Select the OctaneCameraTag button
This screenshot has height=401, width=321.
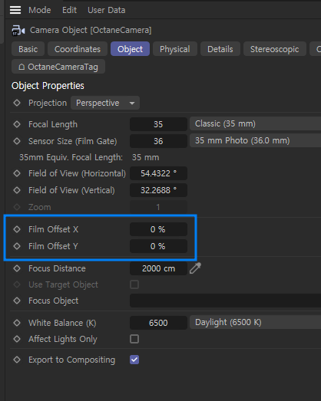point(58,67)
